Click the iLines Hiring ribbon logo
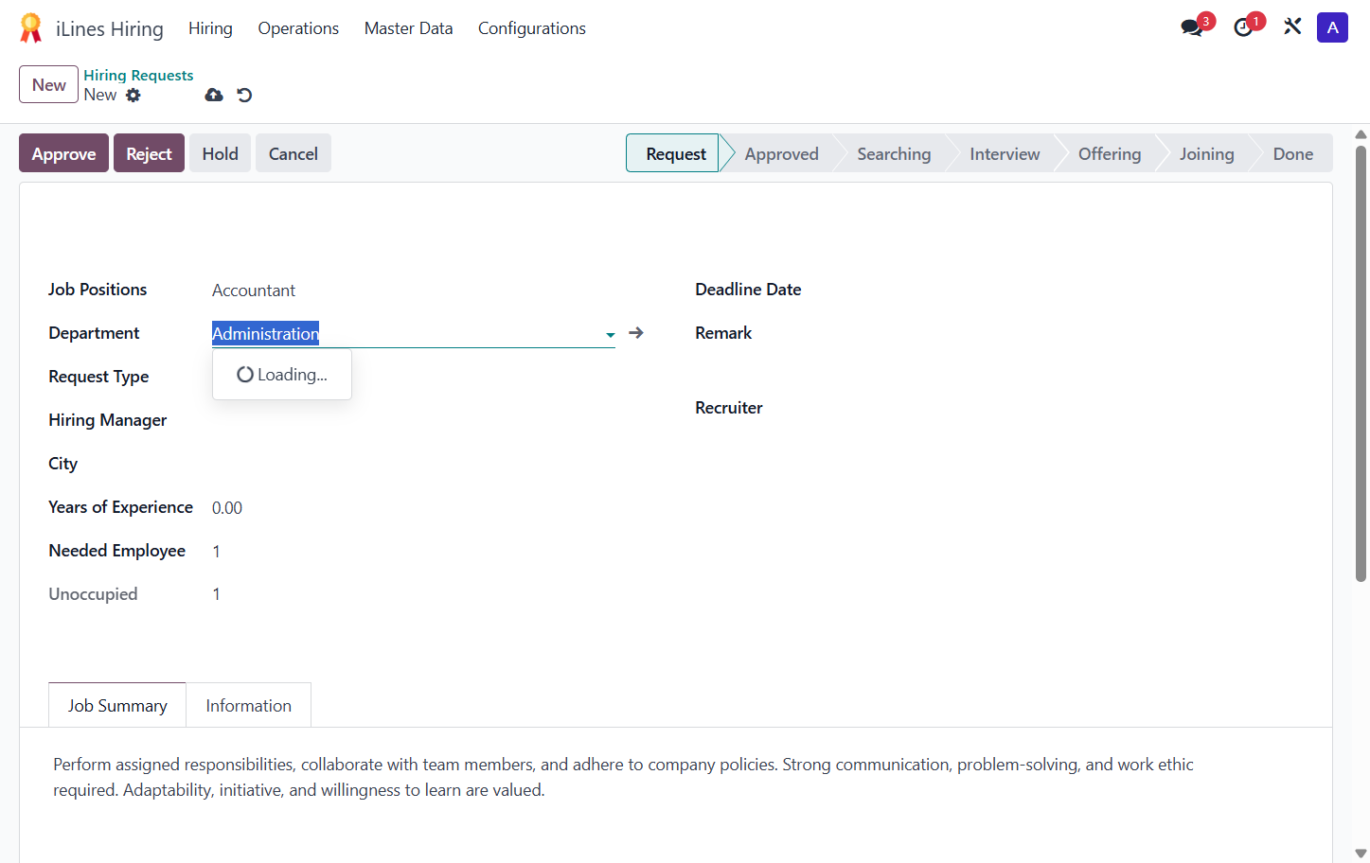Viewport: 1370px width, 863px height. [30, 28]
